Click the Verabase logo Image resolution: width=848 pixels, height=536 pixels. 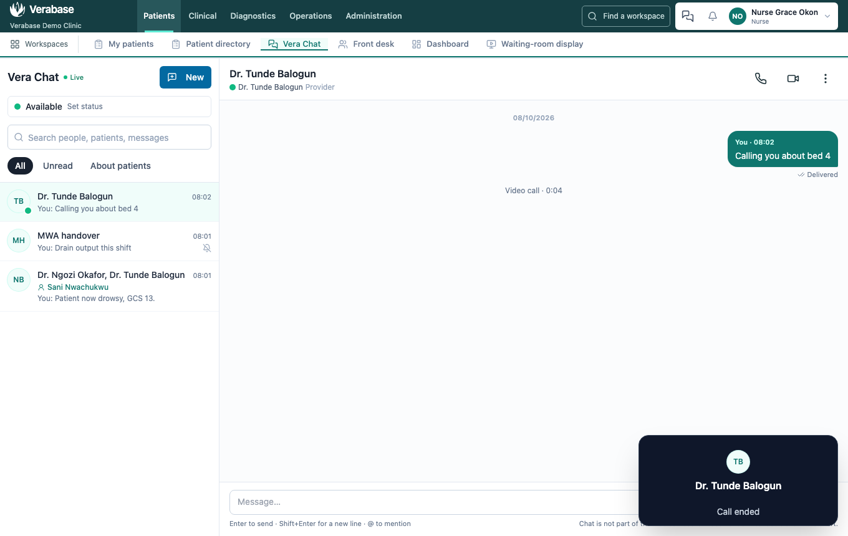click(42, 9)
